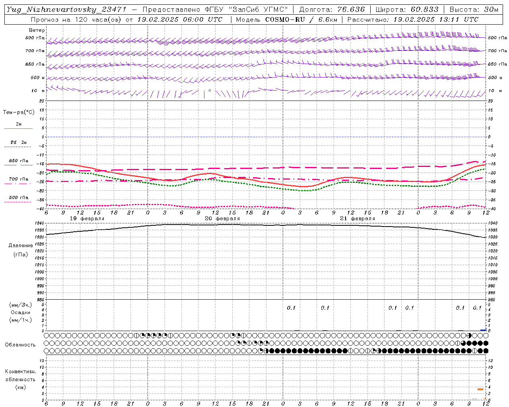Click the 21 февраля date label
The width and height of the screenshot is (509, 407).
[x=357, y=219]
